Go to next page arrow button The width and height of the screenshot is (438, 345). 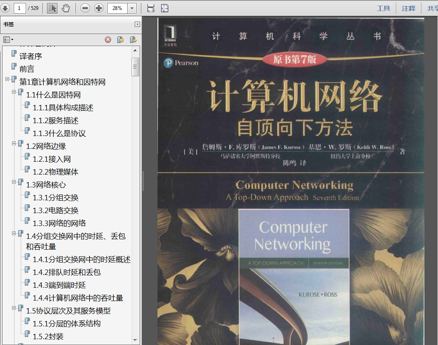pos(5,8)
